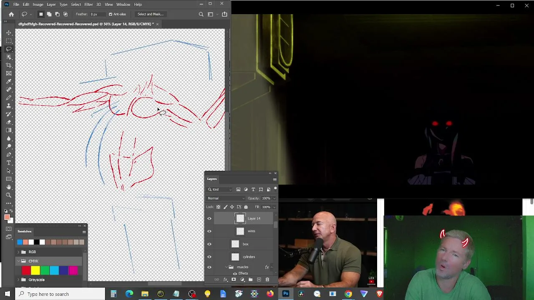Delete layer with trash icon
This screenshot has height=300, width=534.
point(267,280)
